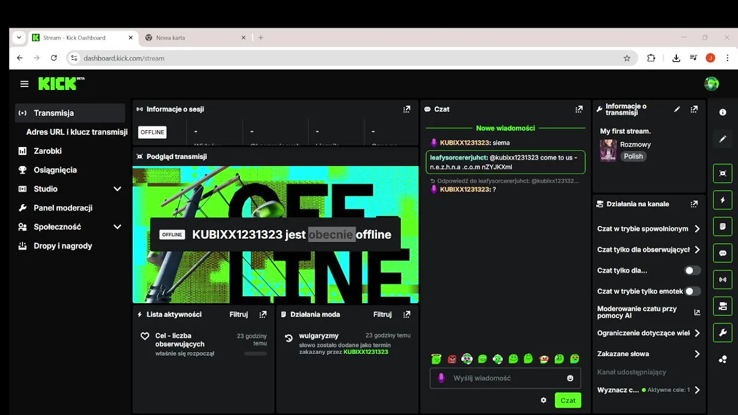This screenshot has height=415, width=738.
Task: Open the user avatar menu at top right
Action: pyautogui.click(x=711, y=84)
